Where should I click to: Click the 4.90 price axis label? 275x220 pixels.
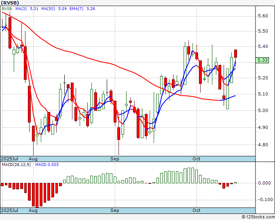263,128
